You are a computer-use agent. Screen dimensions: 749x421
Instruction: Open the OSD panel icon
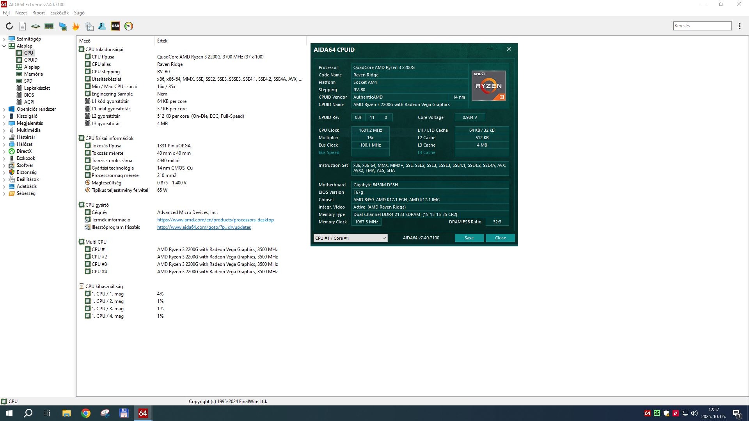115,26
